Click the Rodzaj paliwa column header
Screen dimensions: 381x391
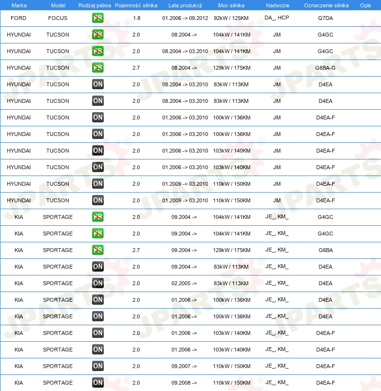(95, 5)
